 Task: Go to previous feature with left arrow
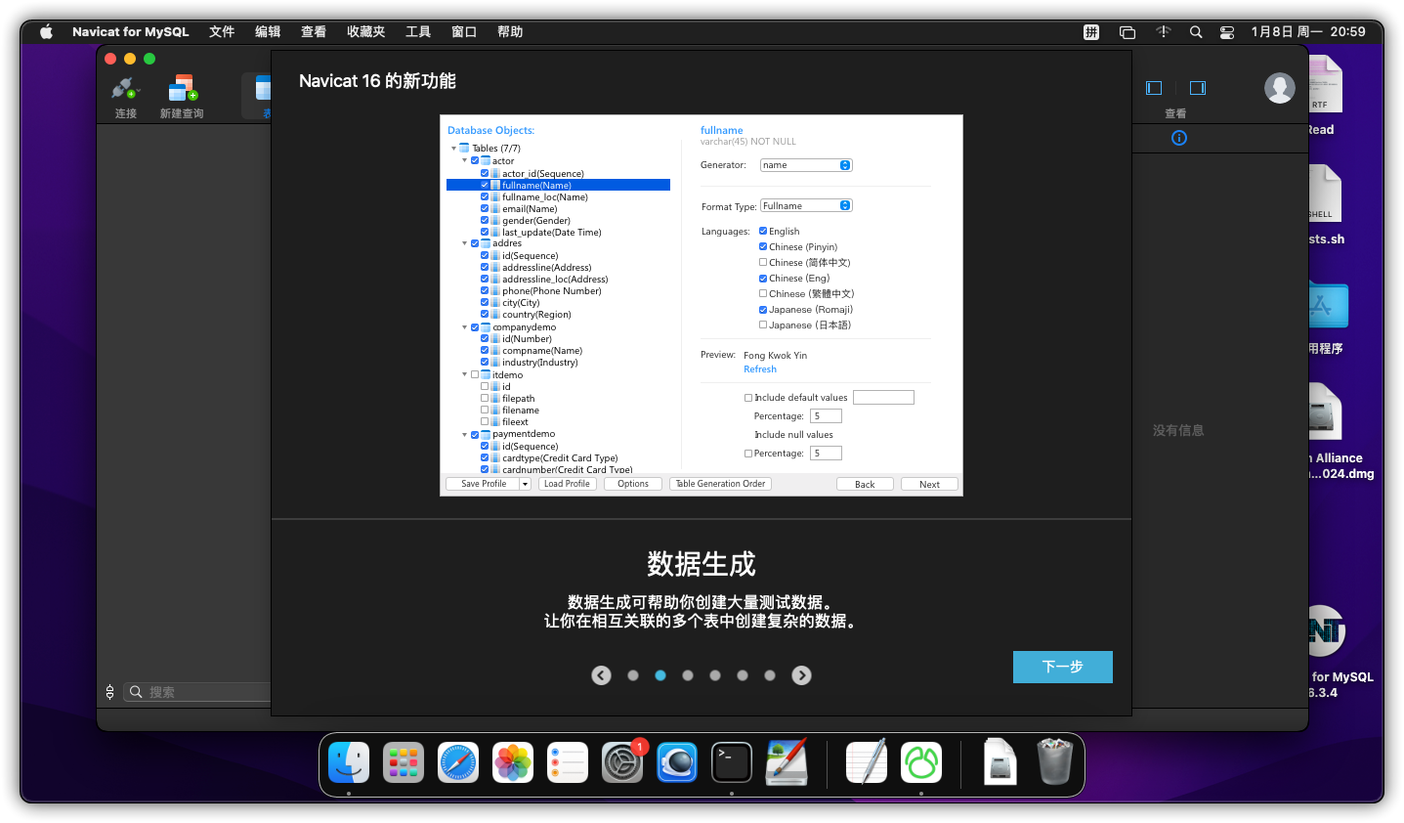click(602, 675)
